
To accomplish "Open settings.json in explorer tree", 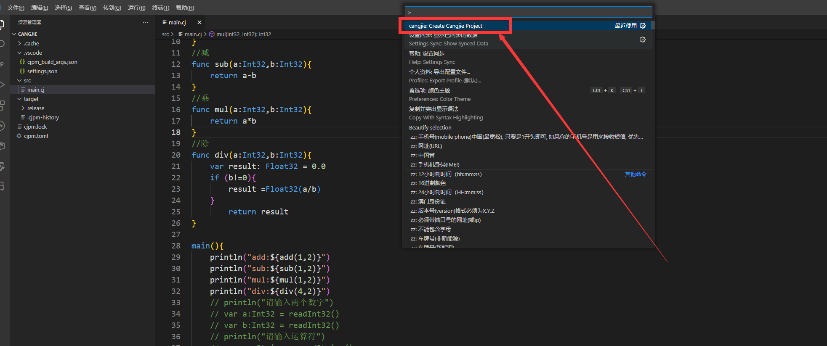I will click(x=82, y=71).
